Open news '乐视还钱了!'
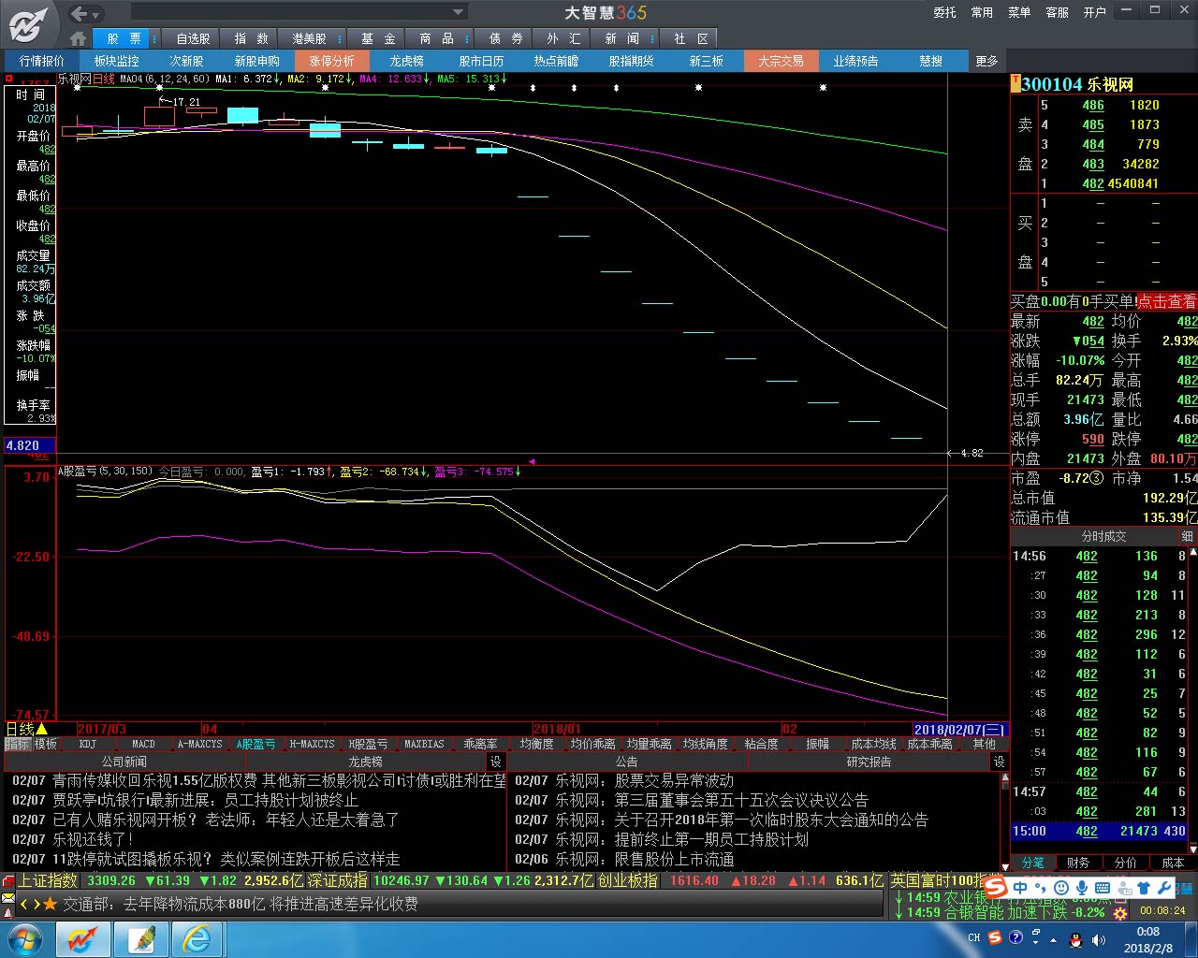This screenshot has width=1198, height=958. [94, 839]
